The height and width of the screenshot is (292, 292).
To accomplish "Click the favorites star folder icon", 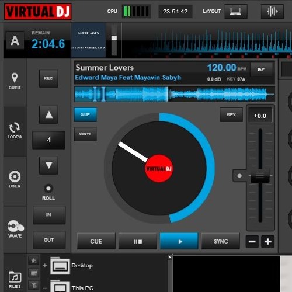I will point(33,260).
